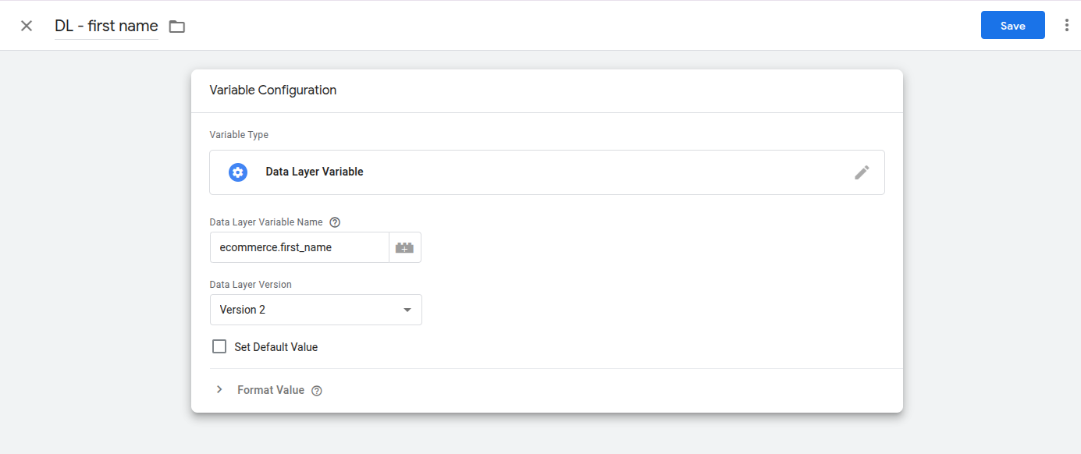The height and width of the screenshot is (454, 1081).
Task: Click the folder icon beside the variable title
Action: click(x=176, y=26)
